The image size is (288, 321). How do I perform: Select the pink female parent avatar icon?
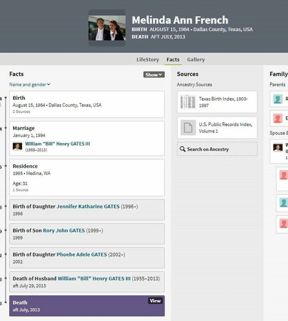278,118
